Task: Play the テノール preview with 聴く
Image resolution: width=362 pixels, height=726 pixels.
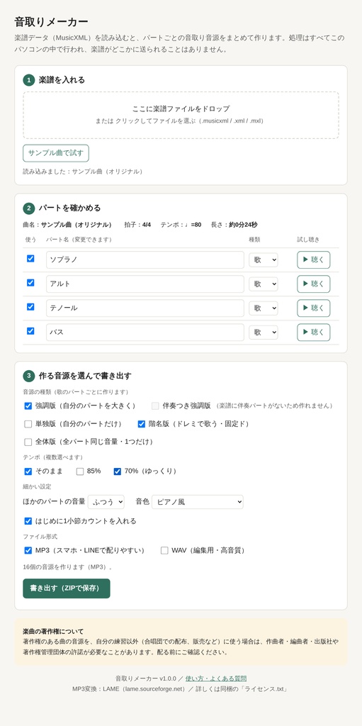Action: point(313,308)
